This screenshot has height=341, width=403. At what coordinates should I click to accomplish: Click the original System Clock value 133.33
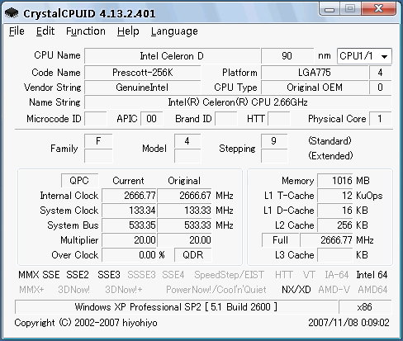(x=184, y=211)
